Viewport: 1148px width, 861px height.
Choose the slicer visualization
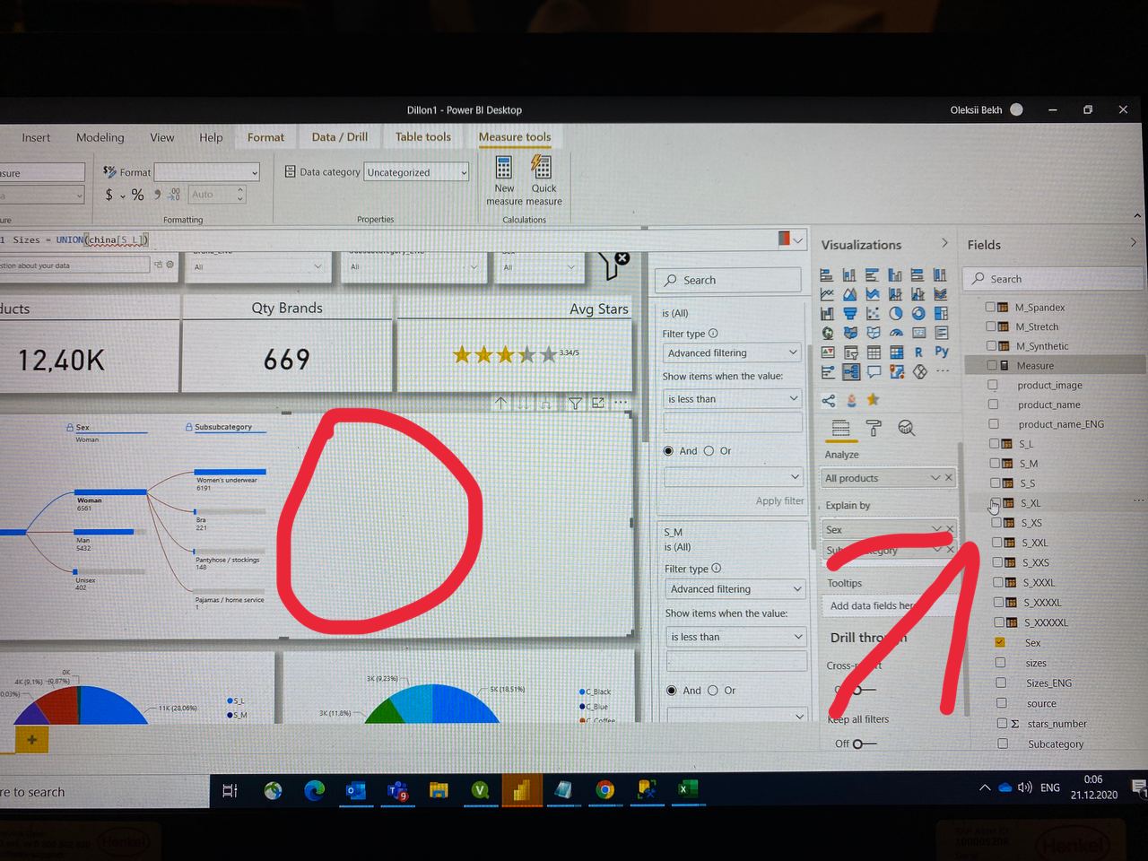click(x=849, y=352)
